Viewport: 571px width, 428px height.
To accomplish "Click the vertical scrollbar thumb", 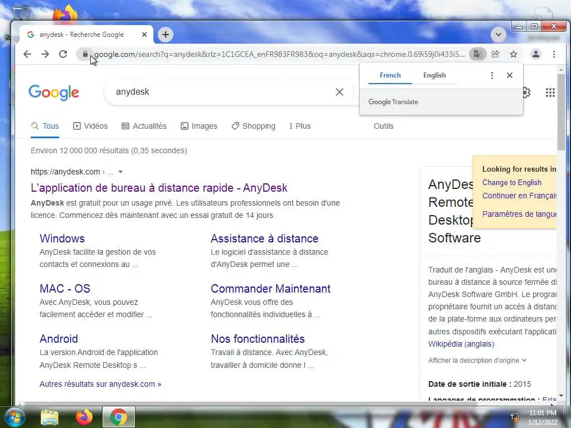I will [x=561, y=111].
